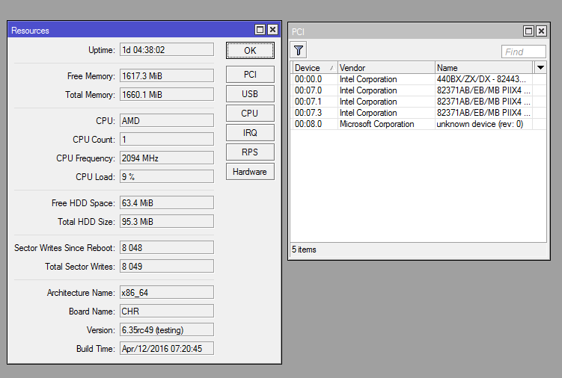Viewport: 562px width, 378px height.
Task: Click the Build Time field
Action: tap(167, 348)
